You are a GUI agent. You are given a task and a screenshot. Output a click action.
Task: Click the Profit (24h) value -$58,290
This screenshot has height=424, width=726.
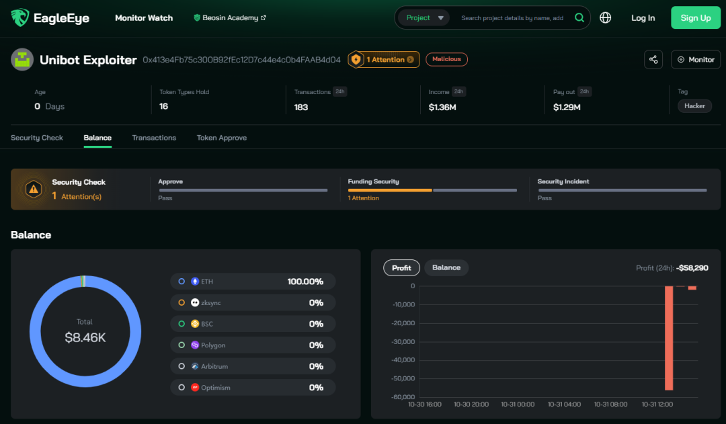pyautogui.click(x=692, y=268)
